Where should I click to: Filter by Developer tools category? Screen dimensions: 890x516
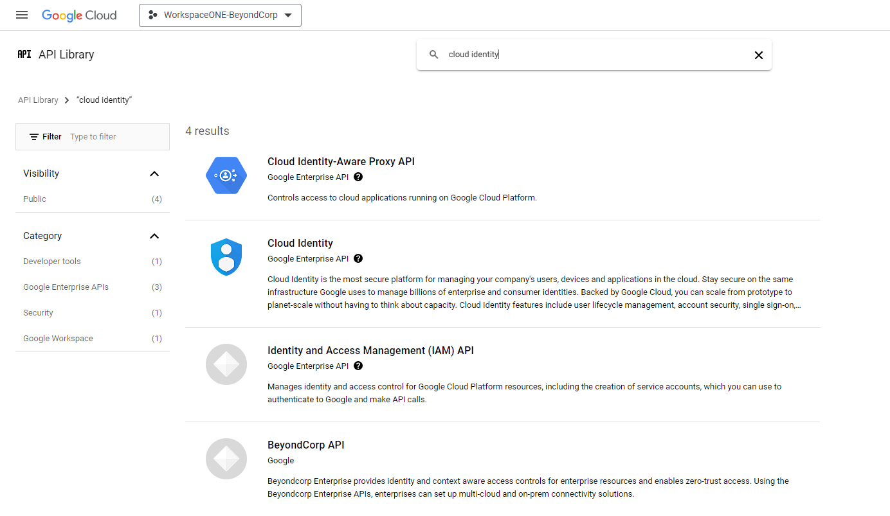[52, 262]
